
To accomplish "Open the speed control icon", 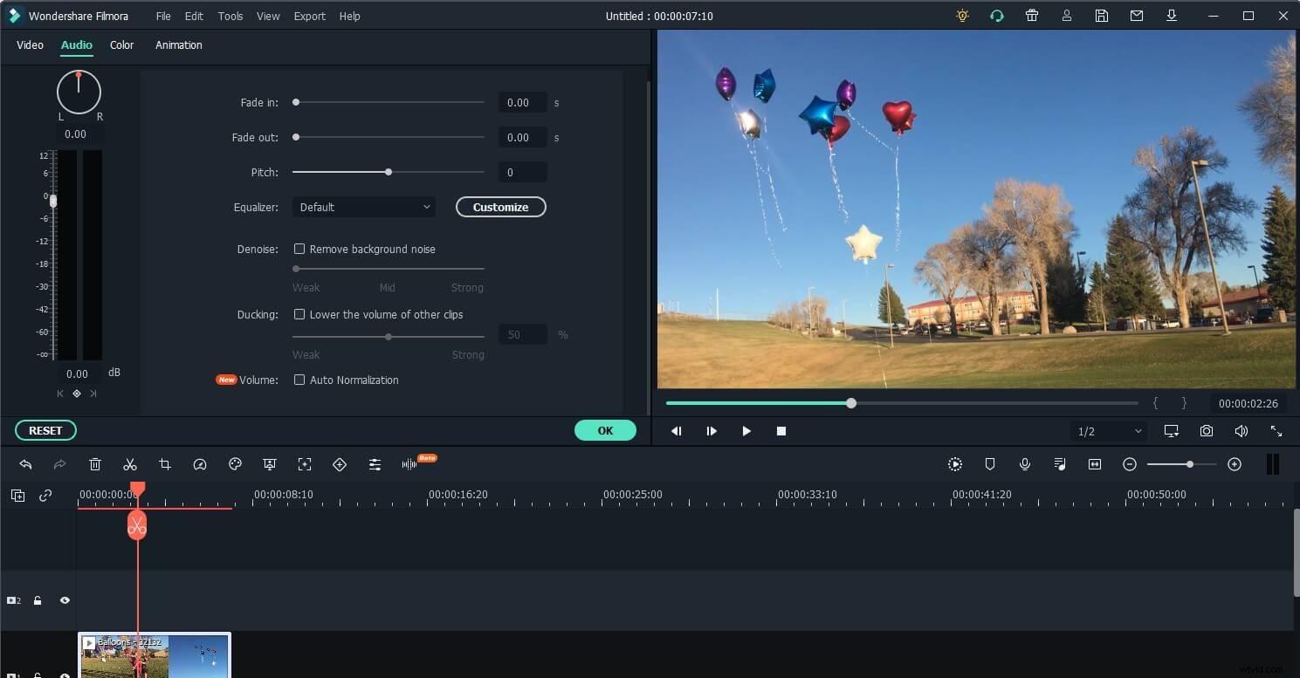I will click(x=200, y=465).
